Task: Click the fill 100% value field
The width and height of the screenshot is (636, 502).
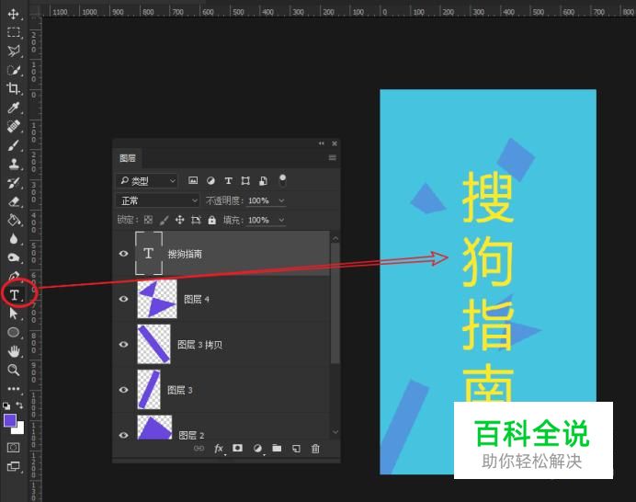Action: coord(258,220)
